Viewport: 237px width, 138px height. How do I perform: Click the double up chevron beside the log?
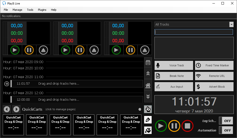(x=148, y=74)
